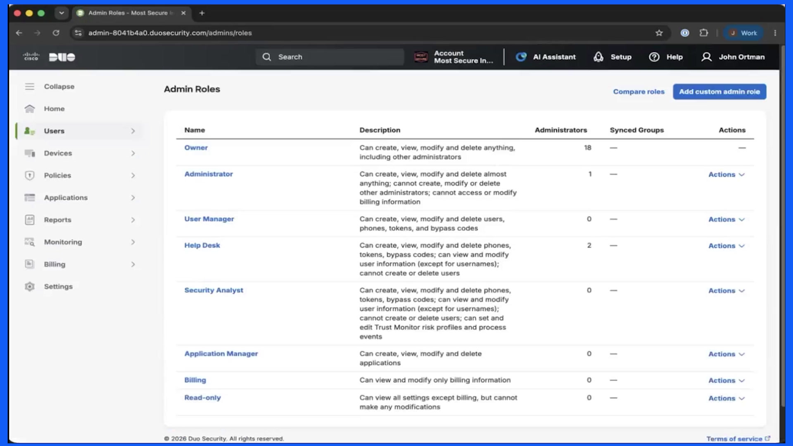Viewport: 793px width, 446px height.
Task: Expand the Users menu chevron
Action: coord(133,131)
